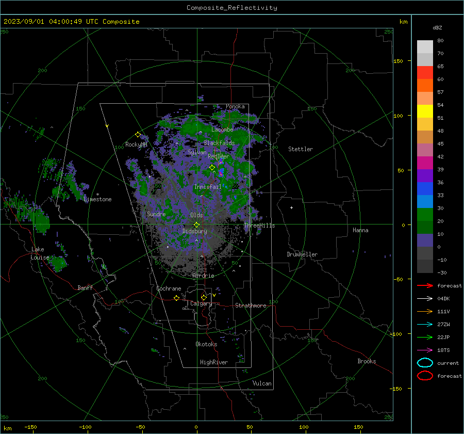Pick the bright yellow swatch below 54 dBZ

[425, 111]
